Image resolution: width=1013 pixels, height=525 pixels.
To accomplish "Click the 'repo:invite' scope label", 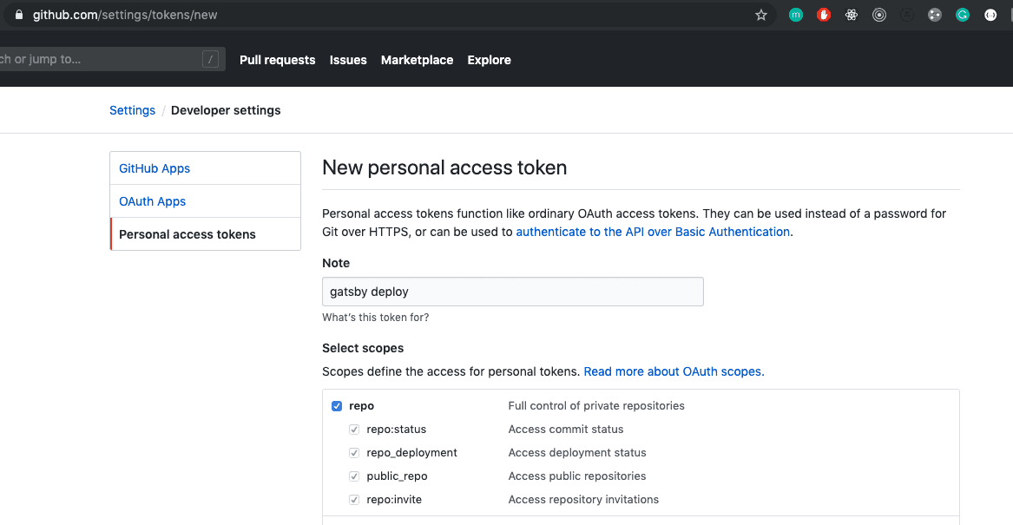I will point(394,500).
